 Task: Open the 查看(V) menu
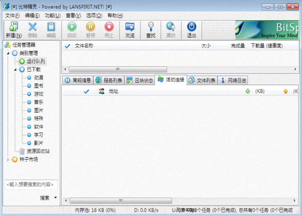coord(73,16)
